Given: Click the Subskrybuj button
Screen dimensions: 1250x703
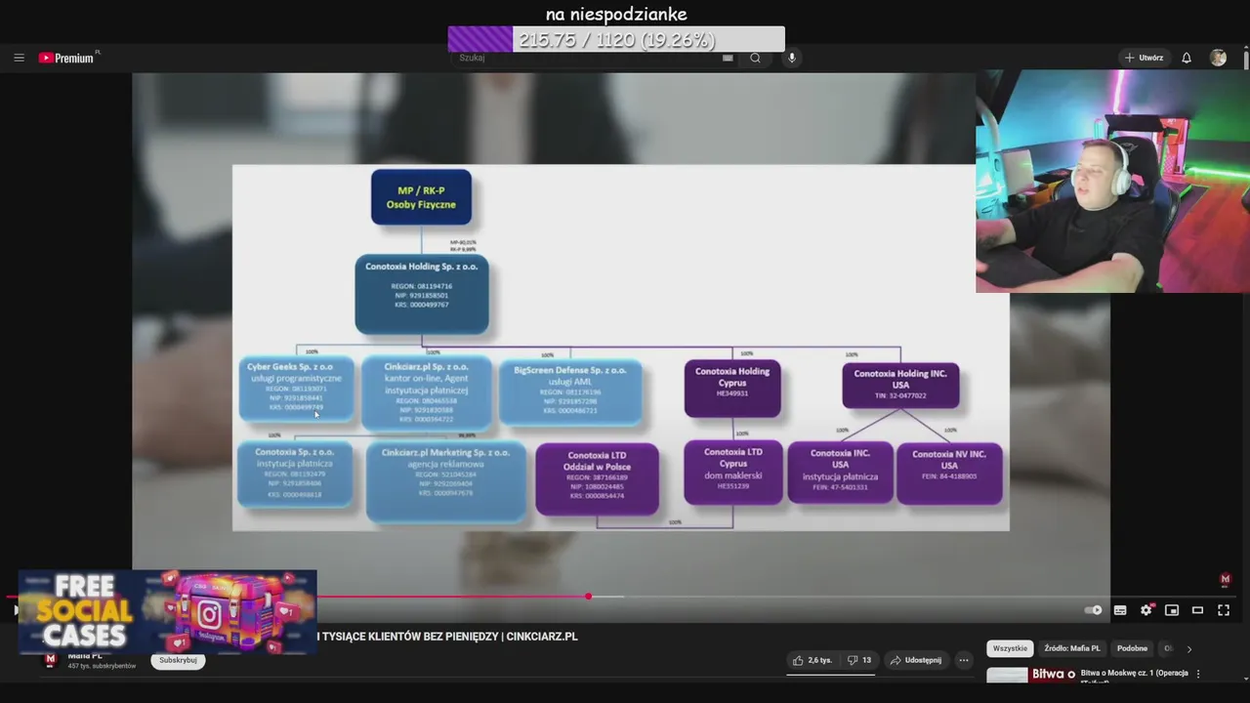Looking at the screenshot, I should click(x=178, y=660).
